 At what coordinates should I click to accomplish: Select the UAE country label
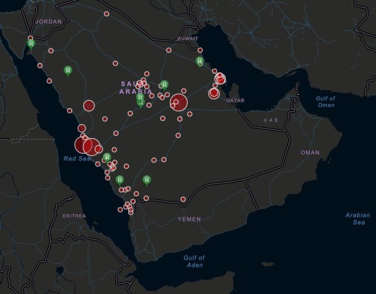[270, 120]
